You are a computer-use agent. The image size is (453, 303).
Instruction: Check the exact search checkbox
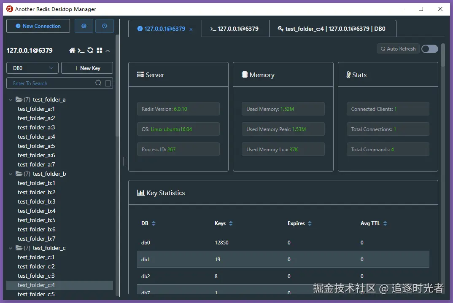(108, 83)
